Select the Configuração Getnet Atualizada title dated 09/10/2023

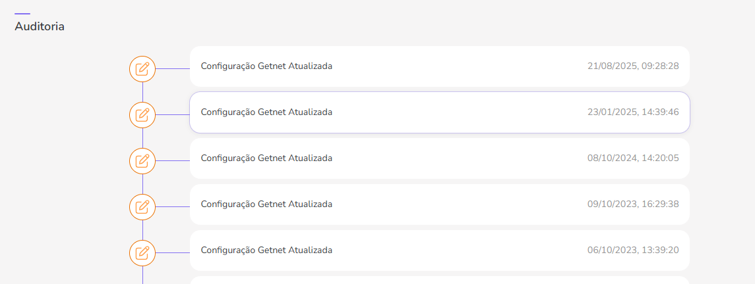(x=266, y=204)
